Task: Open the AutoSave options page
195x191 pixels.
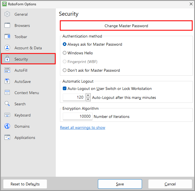Action: tap(28, 81)
